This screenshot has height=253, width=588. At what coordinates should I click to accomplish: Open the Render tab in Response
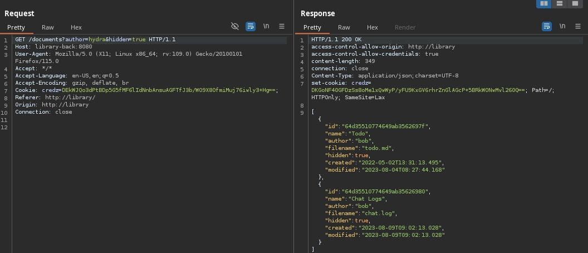pos(405,27)
